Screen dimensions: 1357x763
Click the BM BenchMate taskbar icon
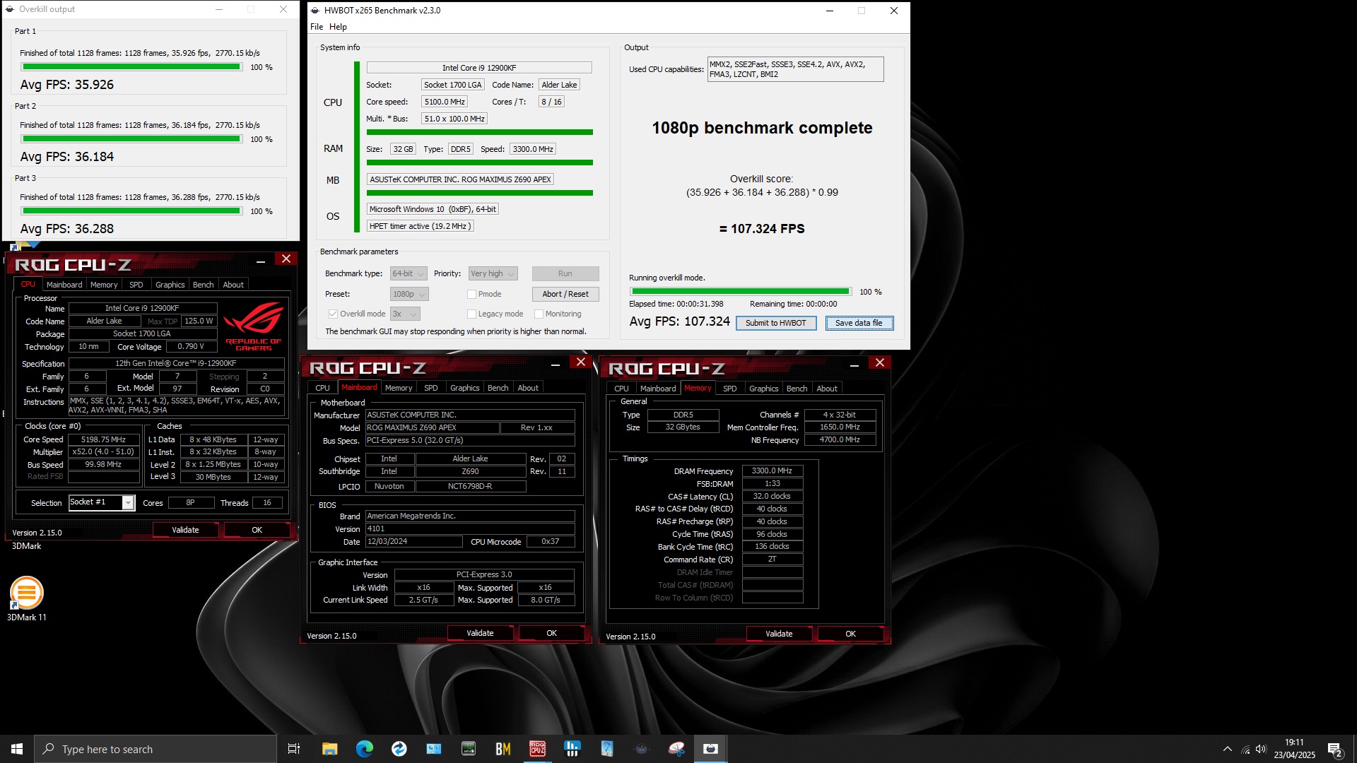[503, 749]
